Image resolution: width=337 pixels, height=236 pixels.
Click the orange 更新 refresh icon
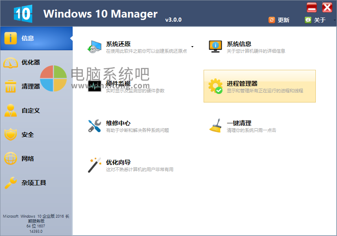click(272, 20)
